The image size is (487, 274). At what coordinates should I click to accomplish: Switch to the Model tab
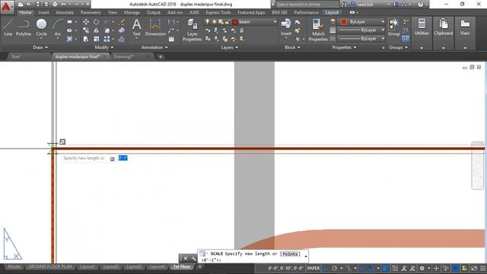pos(14,266)
